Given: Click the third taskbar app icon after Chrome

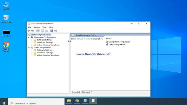Looking at the screenshot, I should [x=85, y=101].
